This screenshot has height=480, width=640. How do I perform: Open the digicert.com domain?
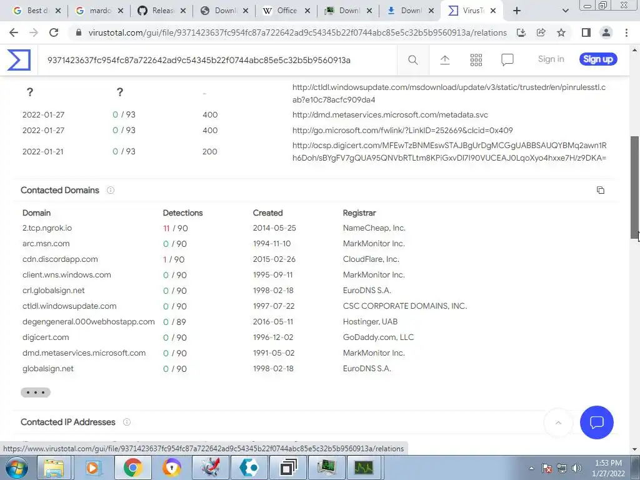pyautogui.click(x=46, y=337)
